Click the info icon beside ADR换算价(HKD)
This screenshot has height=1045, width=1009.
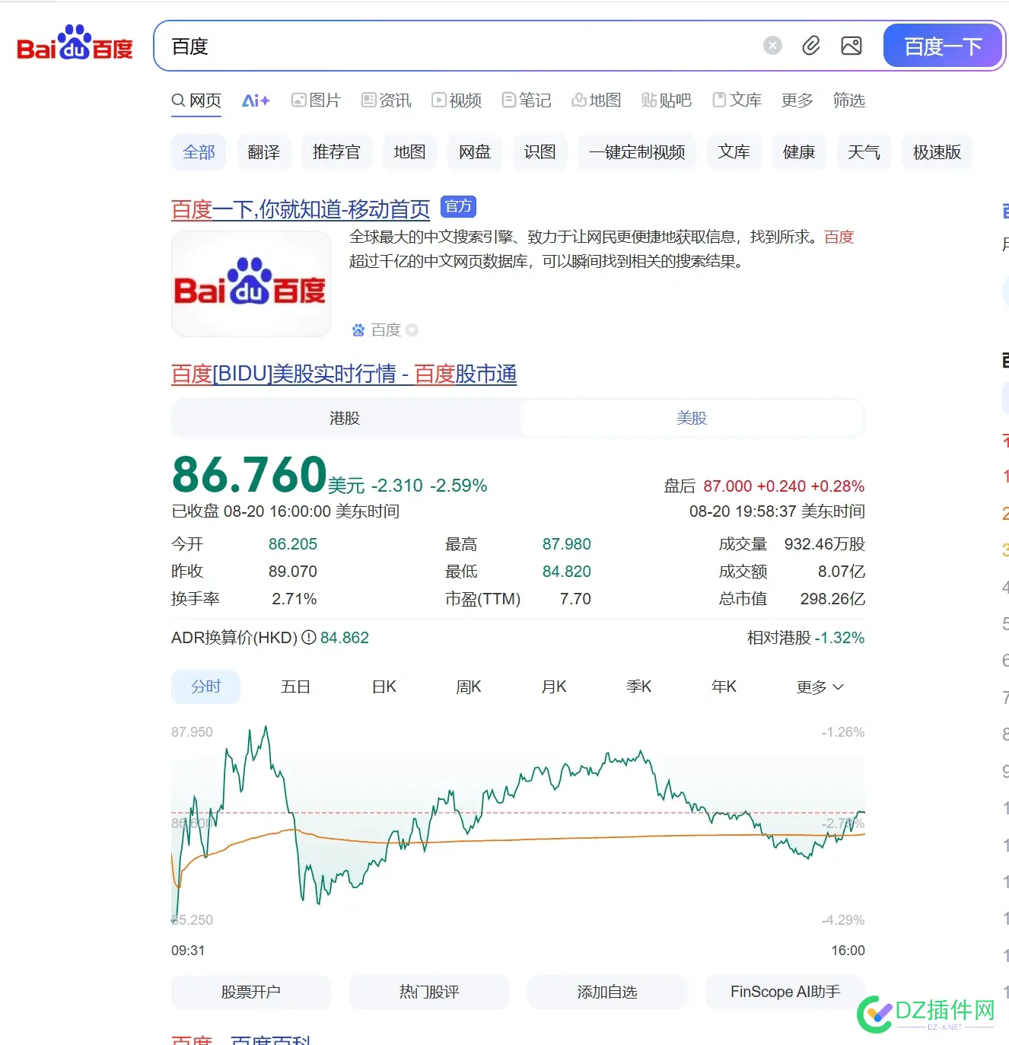[x=308, y=638]
